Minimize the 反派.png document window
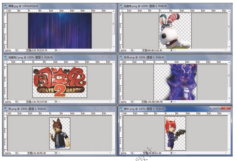The width and height of the screenshot is (237, 161). coord(211,57)
